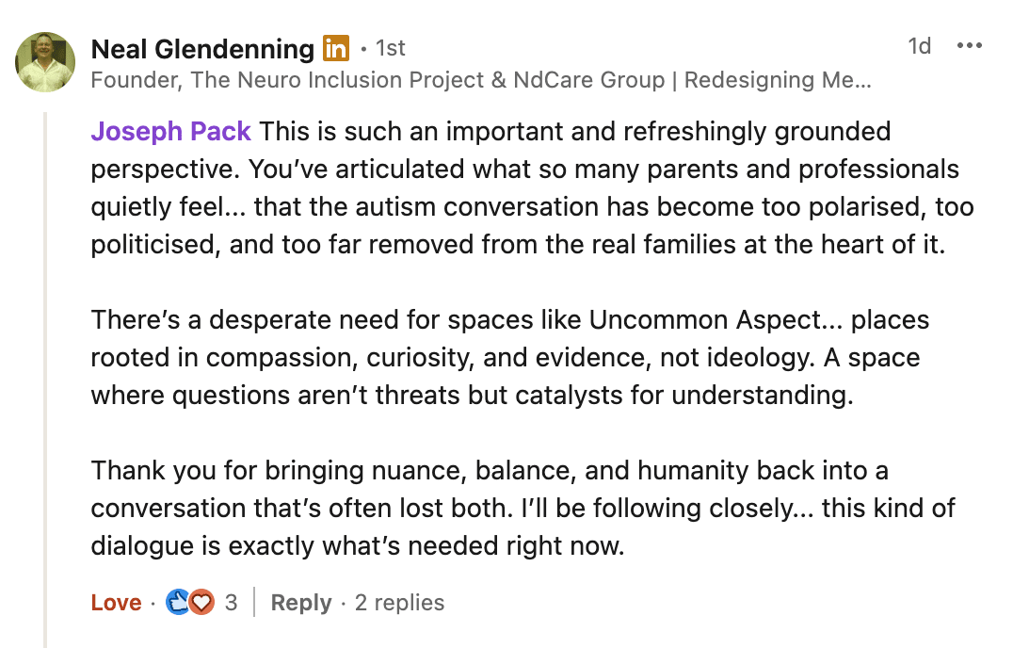
Task: Expand the 2 replies thread
Action: (x=399, y=603)
